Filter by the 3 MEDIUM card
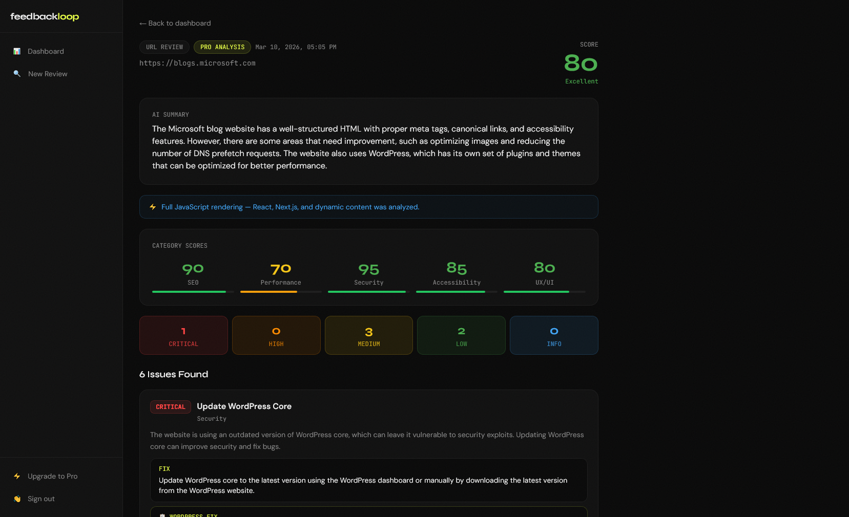The image size is (849, 517). point(369,335)
